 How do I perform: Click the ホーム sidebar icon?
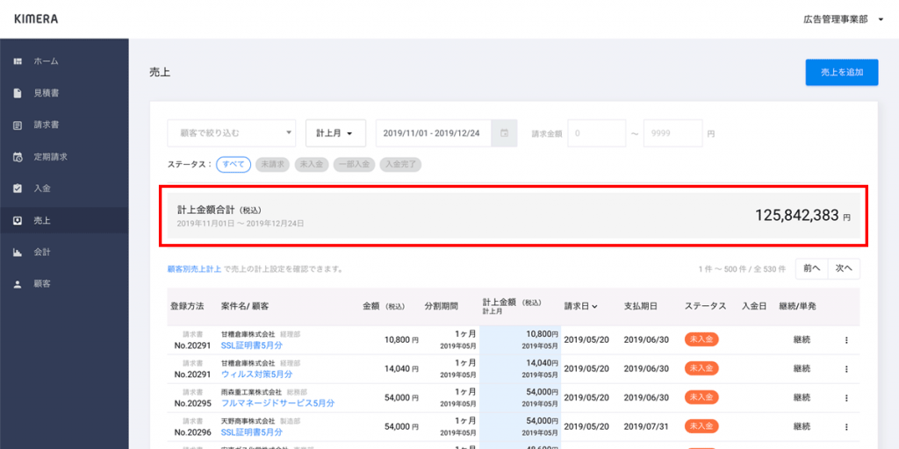pos(18,61)
